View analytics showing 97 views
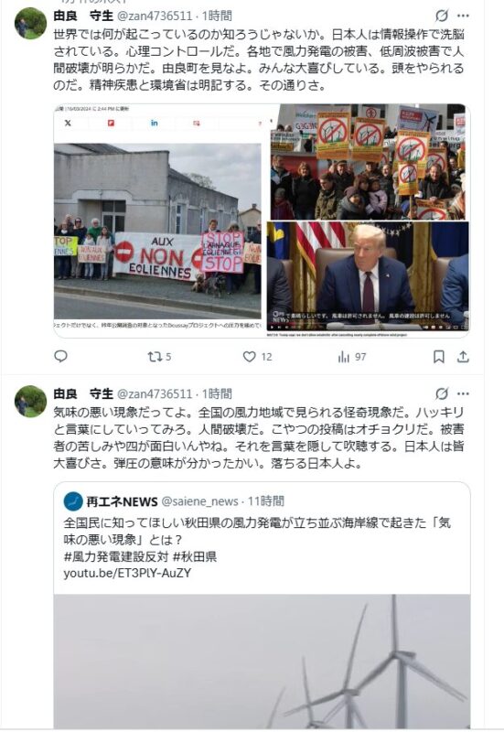 coord(352,357)
